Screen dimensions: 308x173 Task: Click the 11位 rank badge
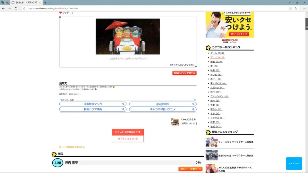[57, 163]
